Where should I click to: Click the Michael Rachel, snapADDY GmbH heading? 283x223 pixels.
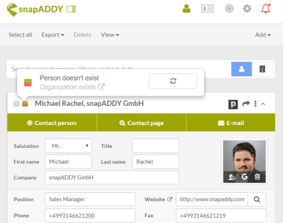tap(89, 104)
